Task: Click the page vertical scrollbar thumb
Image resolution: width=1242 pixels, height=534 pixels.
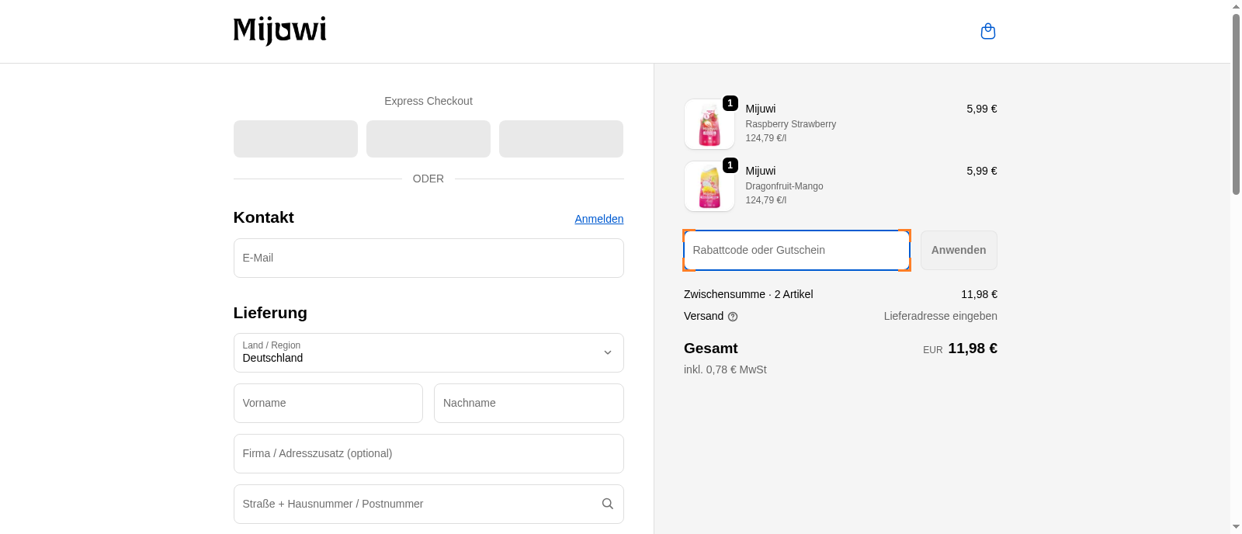Action: click(1236, 104)
